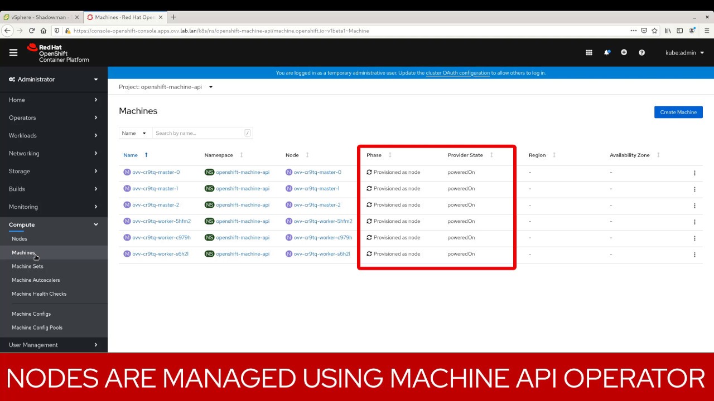The height and width of the screenshot is (401, 714).
Task: Open the hamburger navigation menu
Action: tap(13, 52)
